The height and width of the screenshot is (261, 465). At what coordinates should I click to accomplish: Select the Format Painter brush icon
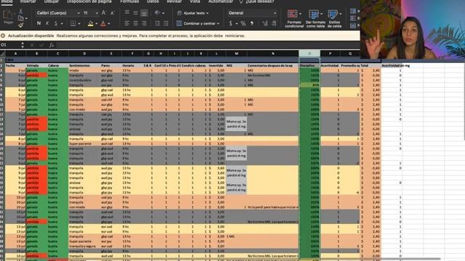tap(20, 25)
